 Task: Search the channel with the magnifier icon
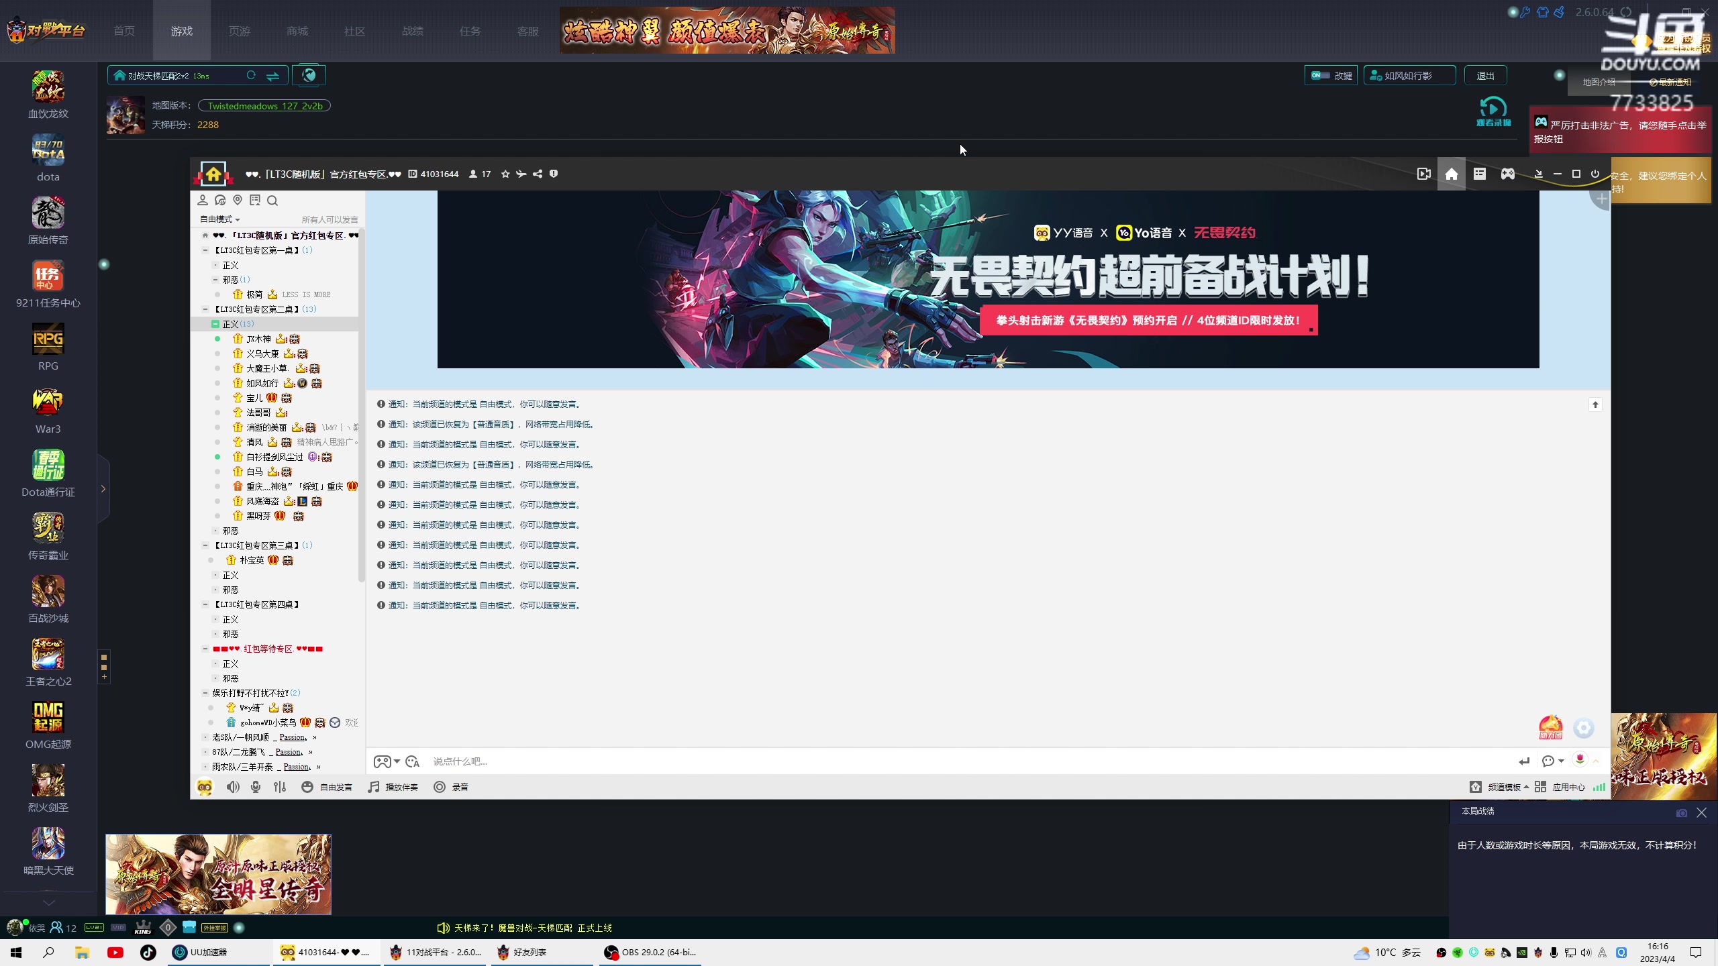[x=272, y=200]
